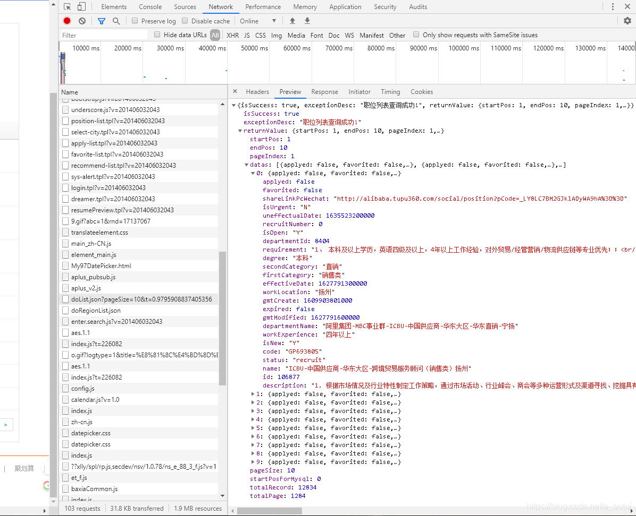Open the Cookies tab of request

[x=422, y=91]
